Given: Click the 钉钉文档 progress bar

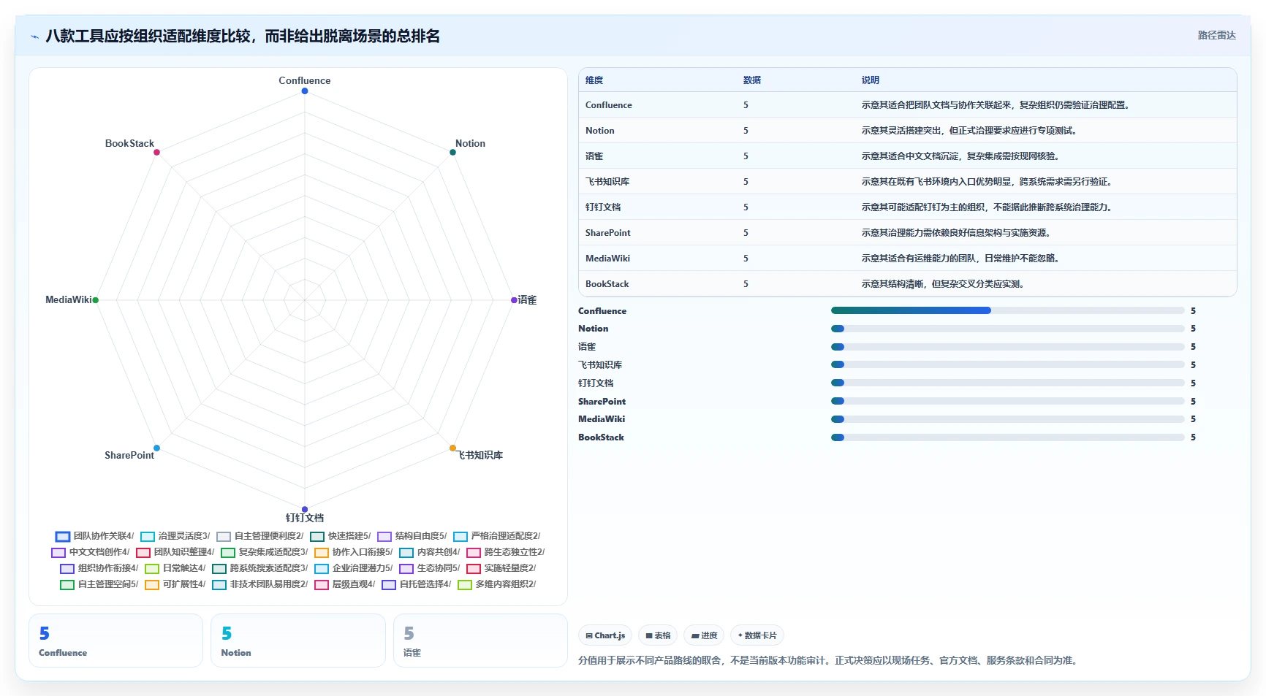Looking at the screenshot, I should coord(1007,383).
